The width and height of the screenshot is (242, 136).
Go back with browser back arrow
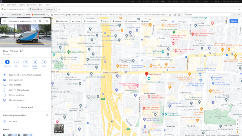[x=3, y=15]
